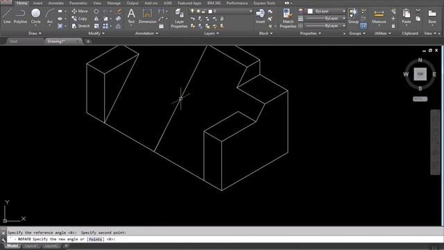Screen dimensions: 444x250
Task: Click the Paste clipboard icon
Action: [406, 16]
